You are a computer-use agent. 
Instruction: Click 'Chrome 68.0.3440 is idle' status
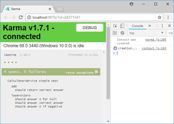44,46
